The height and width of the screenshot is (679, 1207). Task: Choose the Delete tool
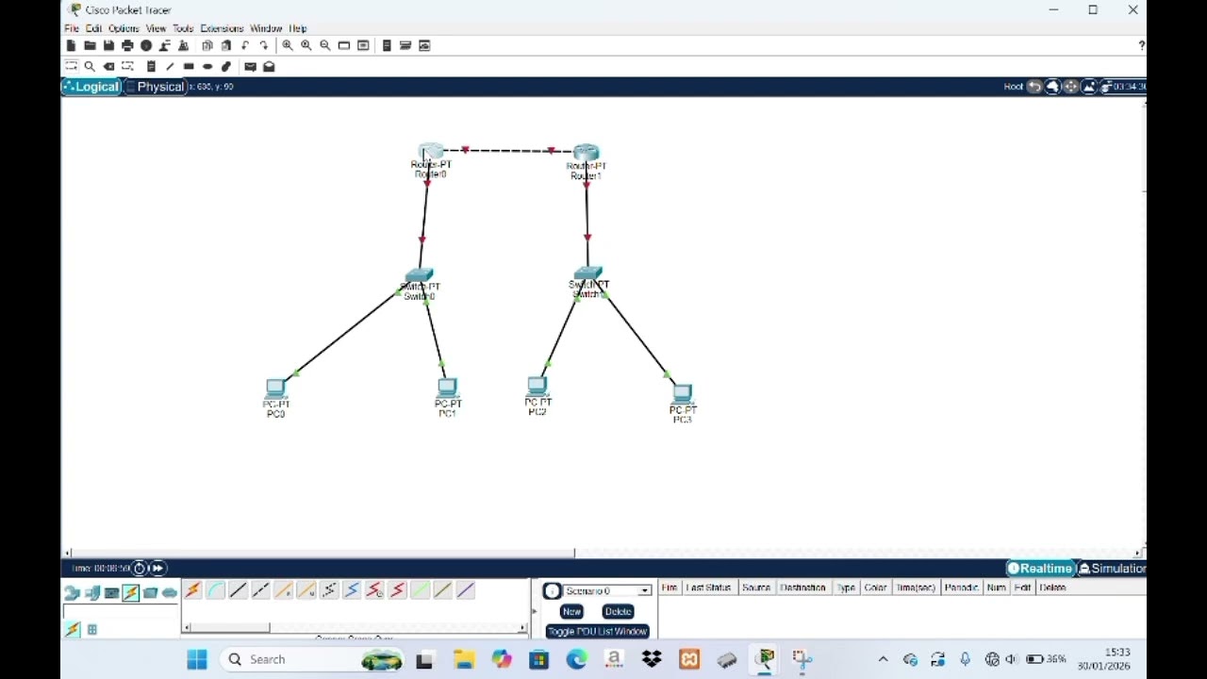pos(108,66)
